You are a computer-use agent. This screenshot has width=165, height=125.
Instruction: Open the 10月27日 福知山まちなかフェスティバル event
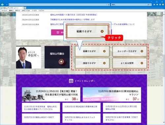(x=82, y=118)
